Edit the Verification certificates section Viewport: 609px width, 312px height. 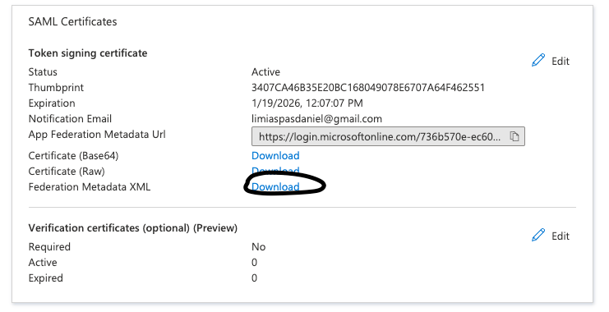(551, 236)
